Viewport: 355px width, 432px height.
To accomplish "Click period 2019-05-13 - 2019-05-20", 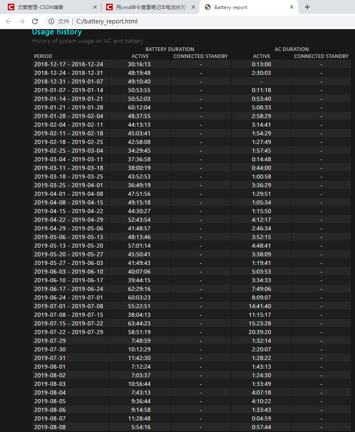I will click(x=69, y=246).
